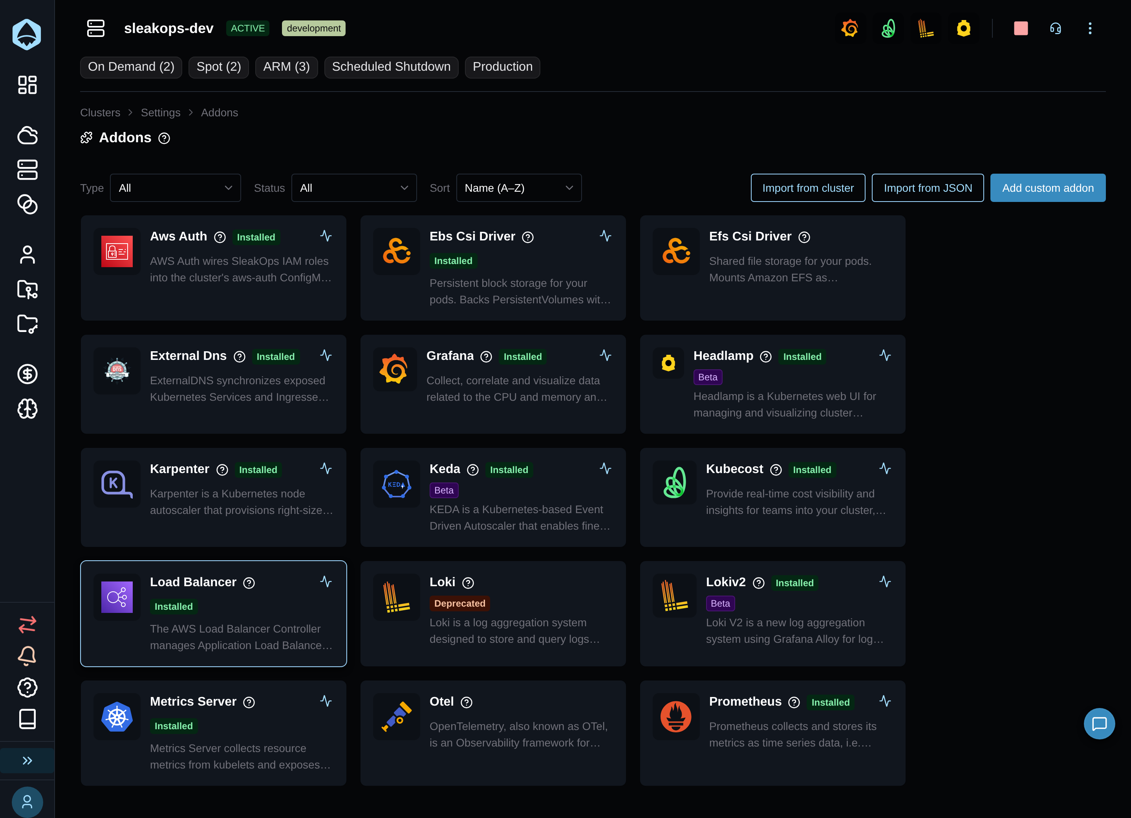View activity pulse icon on Prometheus card

pyautogui.click(x=886, y=701)
